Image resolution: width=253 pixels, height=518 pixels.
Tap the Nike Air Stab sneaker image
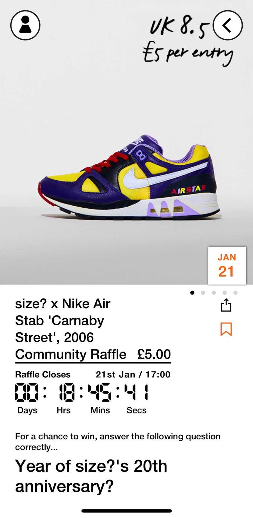tap(129, 177)
